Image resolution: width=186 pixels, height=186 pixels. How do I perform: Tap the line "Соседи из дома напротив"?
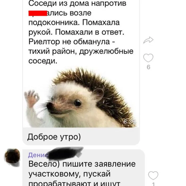click(77, 3)
